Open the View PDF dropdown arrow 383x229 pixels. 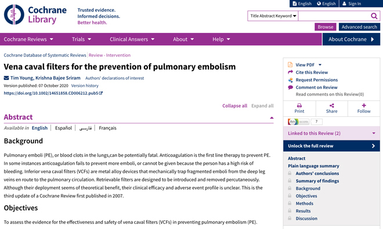click(x=320, y=65)
